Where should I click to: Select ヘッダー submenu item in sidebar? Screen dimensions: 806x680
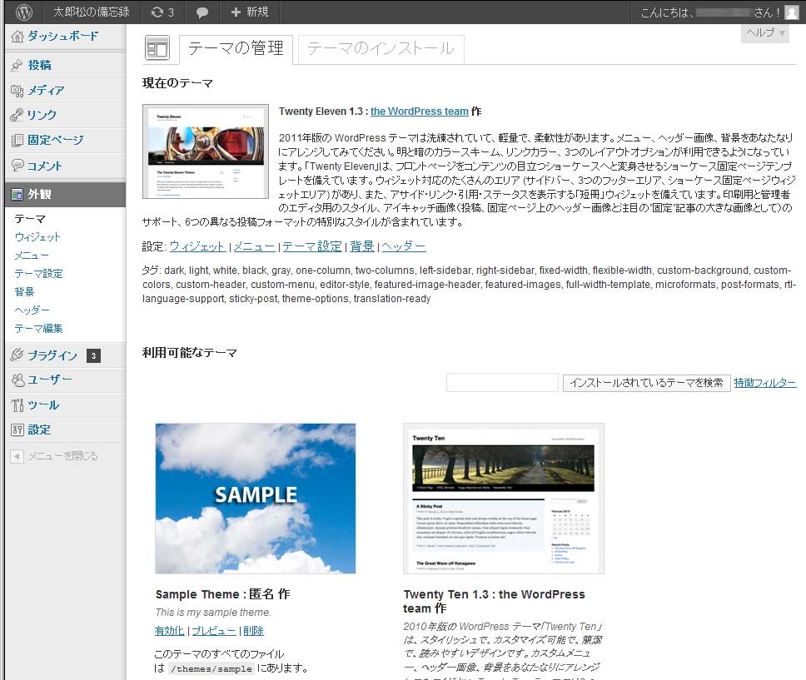(32, 310)
